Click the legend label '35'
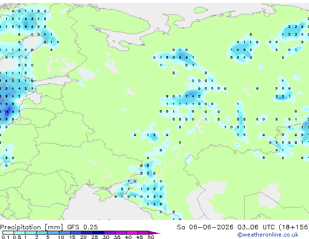 click(x=117, y=237)
